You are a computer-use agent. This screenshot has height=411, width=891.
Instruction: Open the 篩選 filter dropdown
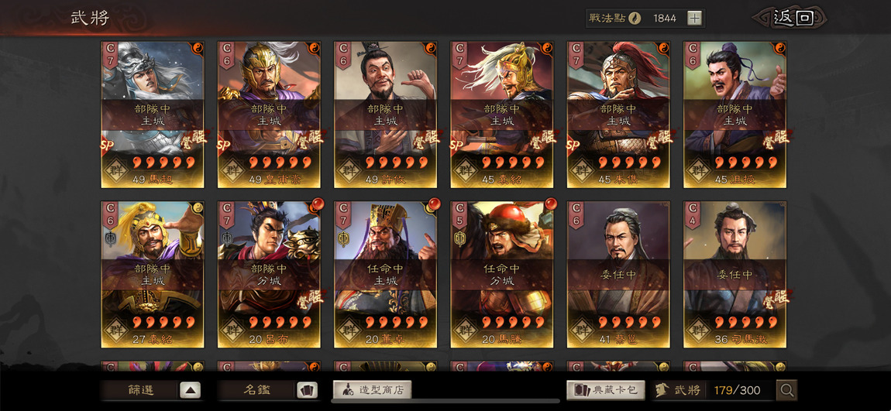coord(139,390)
